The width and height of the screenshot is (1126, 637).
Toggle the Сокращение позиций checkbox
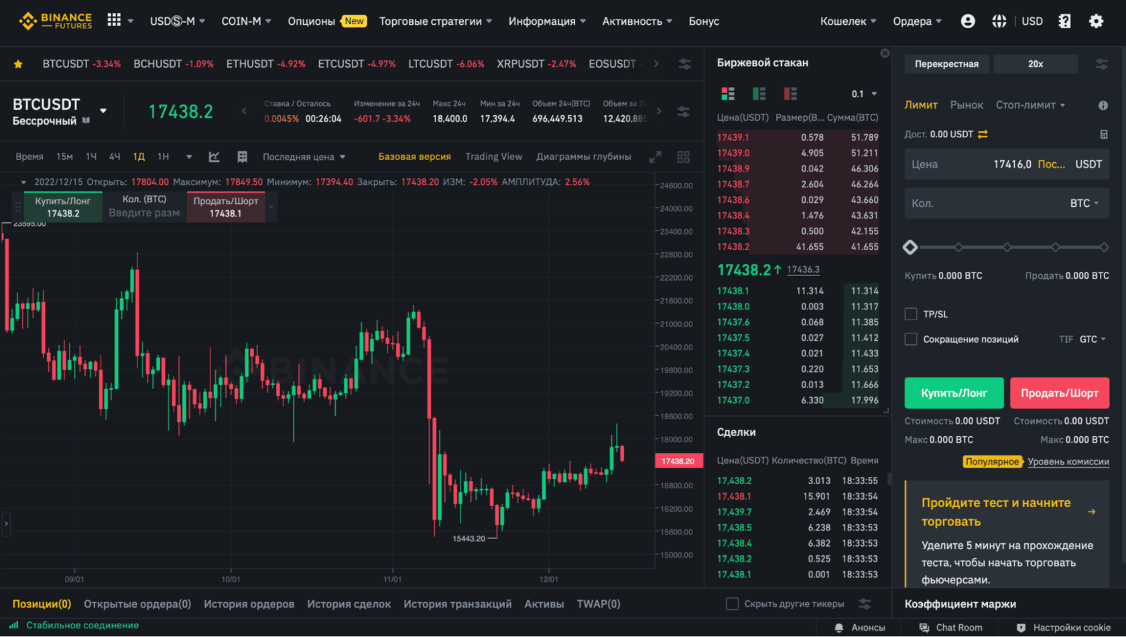(x=911, y=339)
